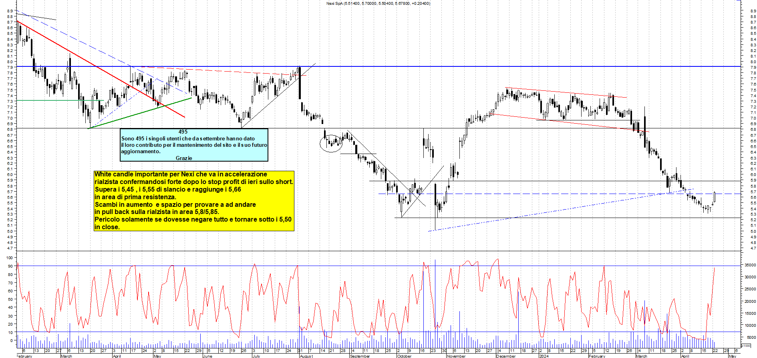Select the line 'Sono 495 i singoli utenti' in the cyan box

pos(188,138)
